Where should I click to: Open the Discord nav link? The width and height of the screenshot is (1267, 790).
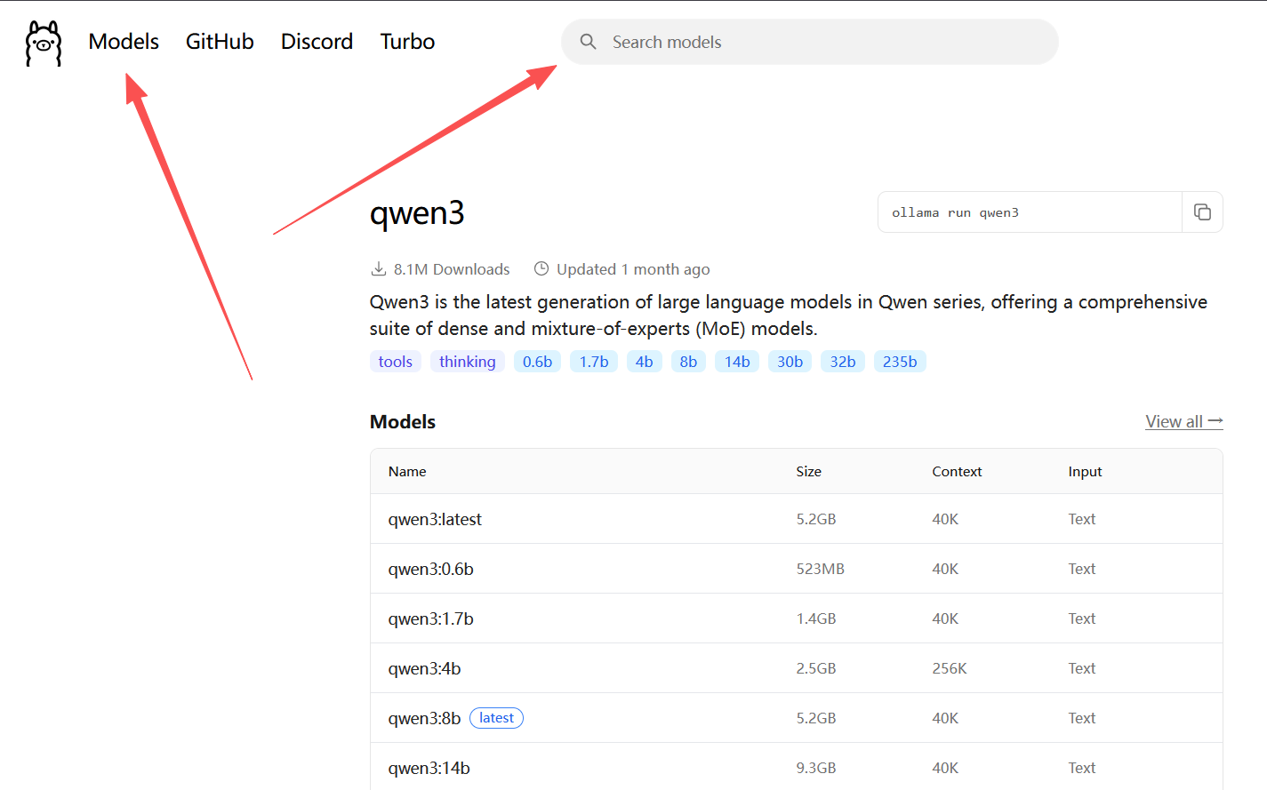[317, 42]
